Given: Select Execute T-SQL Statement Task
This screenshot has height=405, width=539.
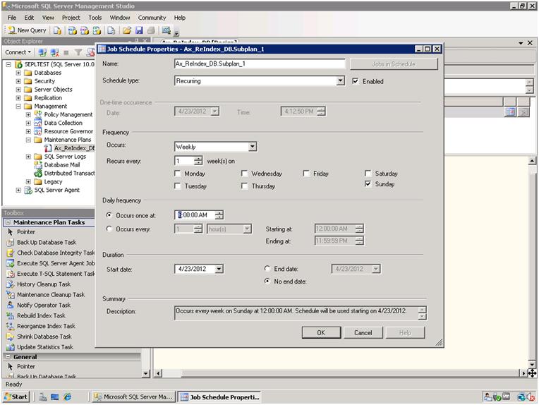Looking at the screenshot, I should point(56,274).
